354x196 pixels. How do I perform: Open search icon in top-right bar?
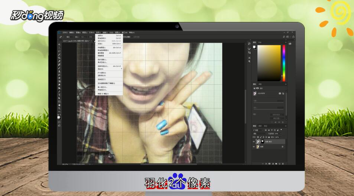point(284,37)
